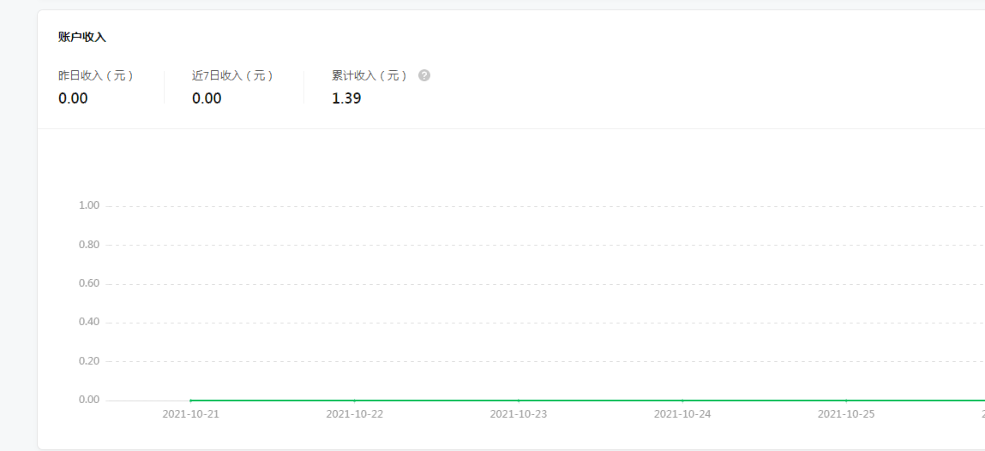This screenshot has height=451, width=985.
Task: Click the 0.00 value under 近7日收入
Action: click(207, 98)
